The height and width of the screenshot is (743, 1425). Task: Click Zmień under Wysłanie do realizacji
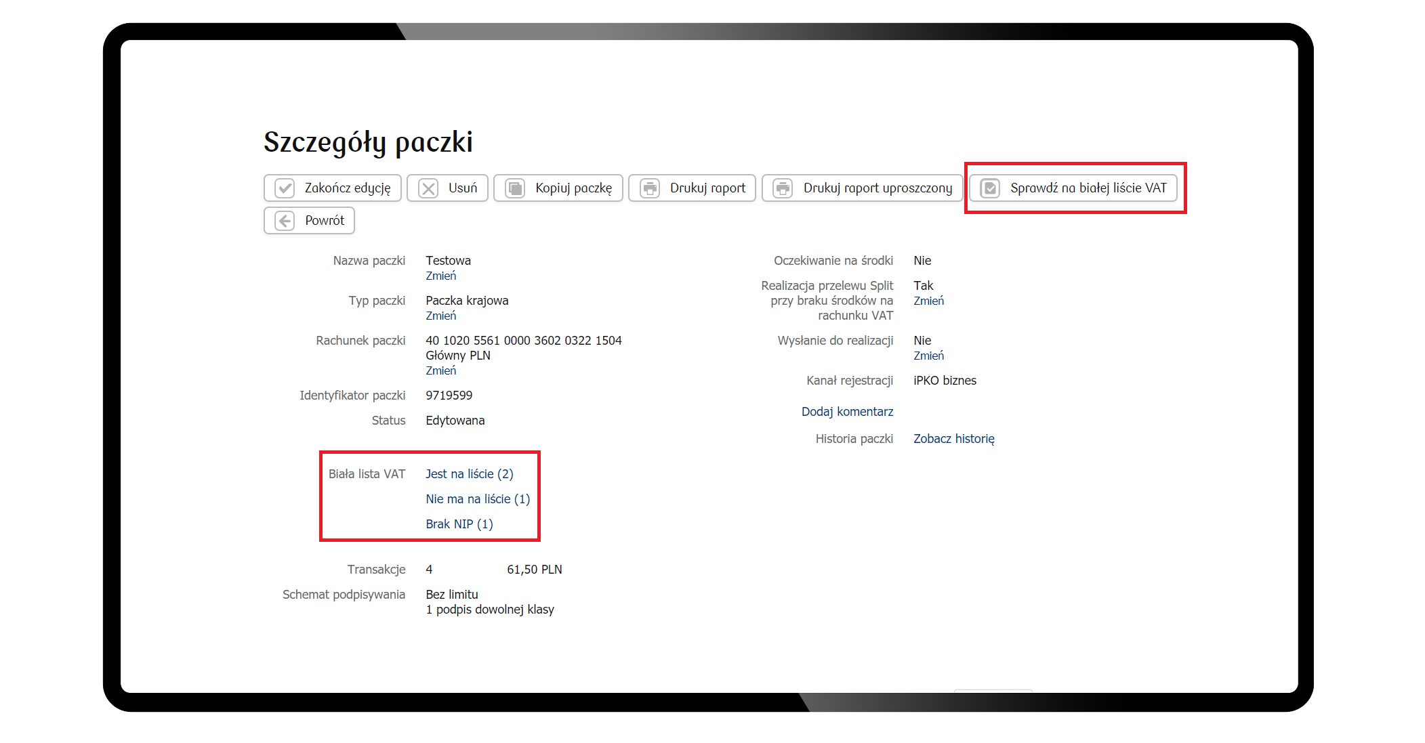click(928, 356)
